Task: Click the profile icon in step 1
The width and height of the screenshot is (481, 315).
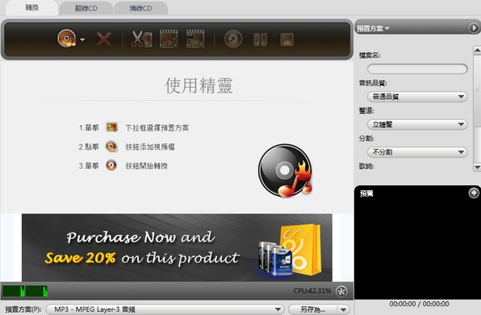Action: 111,127
